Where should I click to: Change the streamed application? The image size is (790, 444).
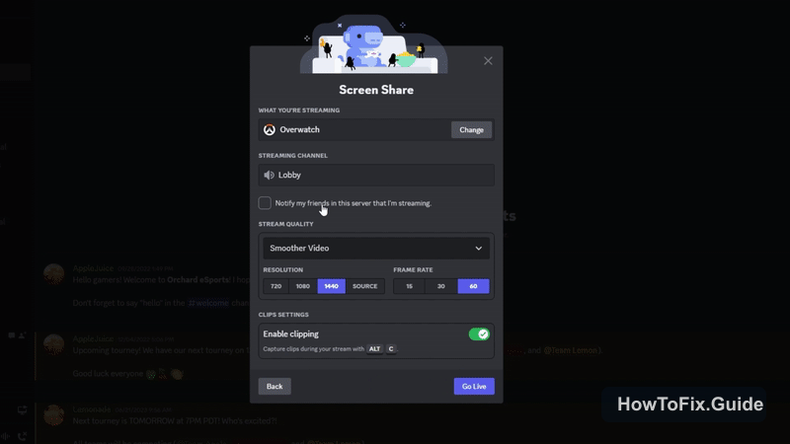coord(471,130)
